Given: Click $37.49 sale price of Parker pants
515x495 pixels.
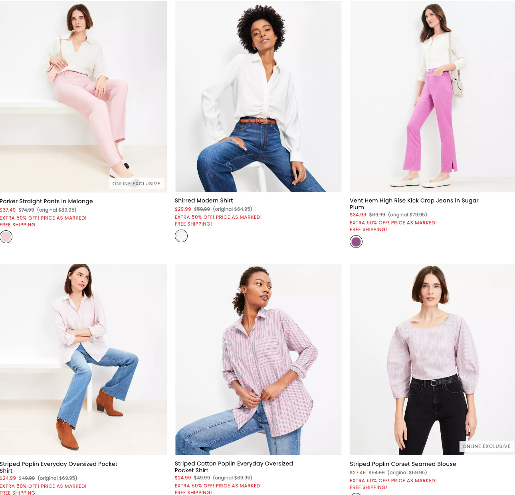Looking at the screenshot, I should [8, 210].
